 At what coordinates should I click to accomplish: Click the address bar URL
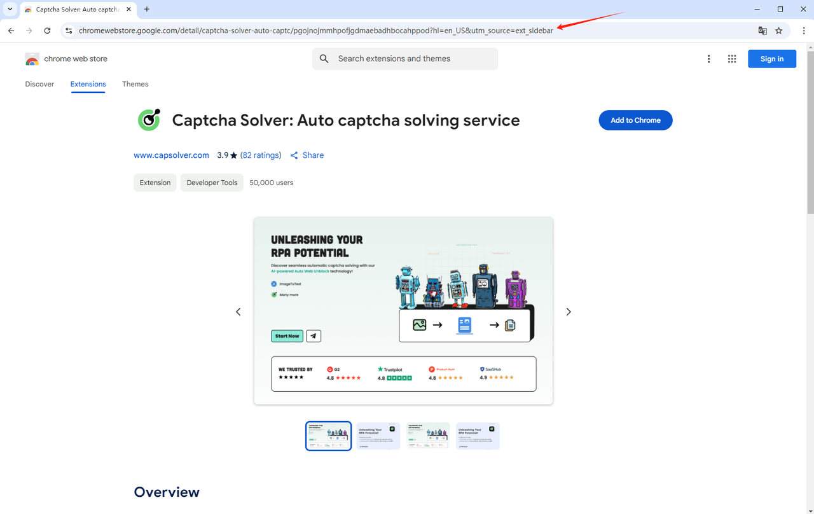click(x=316, y=31)
